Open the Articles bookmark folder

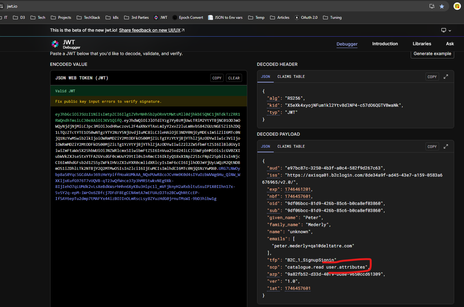point(280,18)
